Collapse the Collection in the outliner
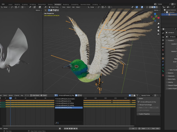The width and height of the screenshot is (177, 132). 165,12
